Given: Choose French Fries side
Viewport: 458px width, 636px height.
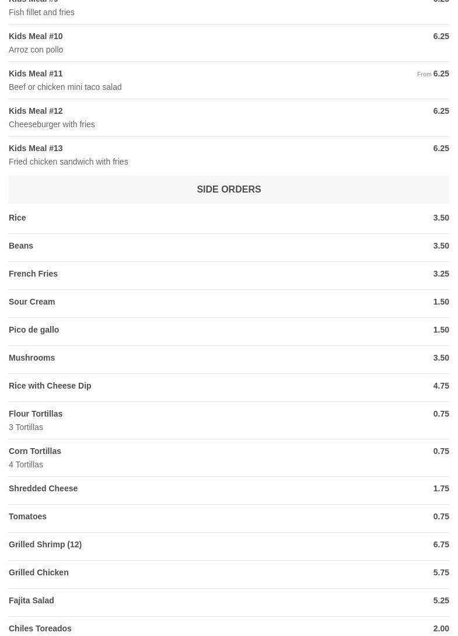Looking at the screenshot, I should 33,274.
